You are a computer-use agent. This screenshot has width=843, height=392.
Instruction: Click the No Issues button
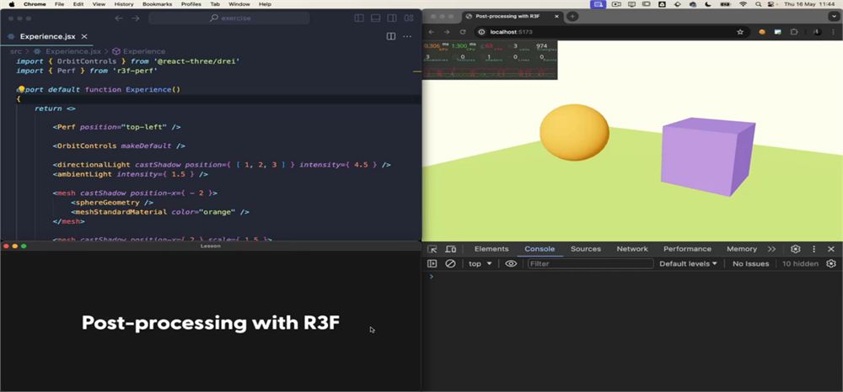(x=750, y=263)
